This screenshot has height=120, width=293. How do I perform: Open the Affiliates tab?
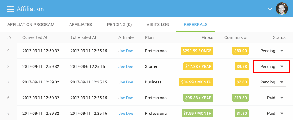click(x=81, y=25)
